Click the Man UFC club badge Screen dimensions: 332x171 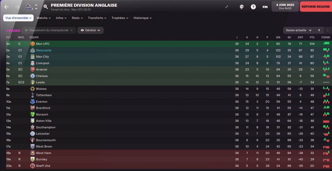(x=32, y=44)
